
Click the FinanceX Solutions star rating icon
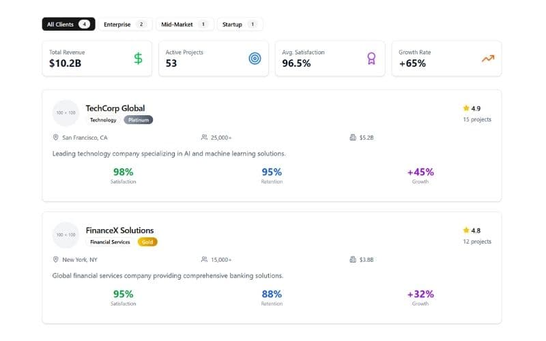pos(466,231)
